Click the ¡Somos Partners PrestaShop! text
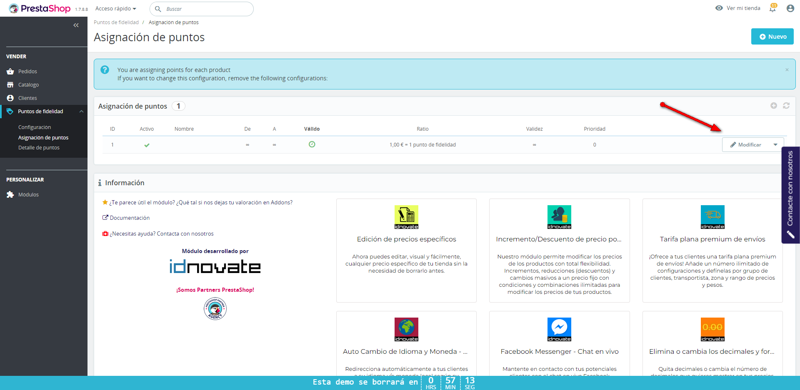 click(x=215, y=290)
